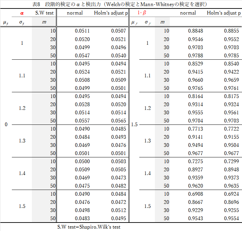Click the Holm value 0.0512
242x231 pixels.
[119, 210]
